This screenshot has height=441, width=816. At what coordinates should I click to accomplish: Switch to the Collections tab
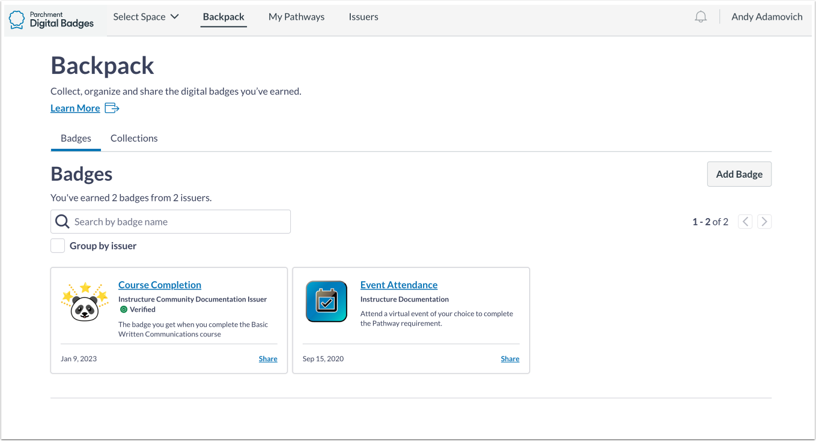[134, 138]
